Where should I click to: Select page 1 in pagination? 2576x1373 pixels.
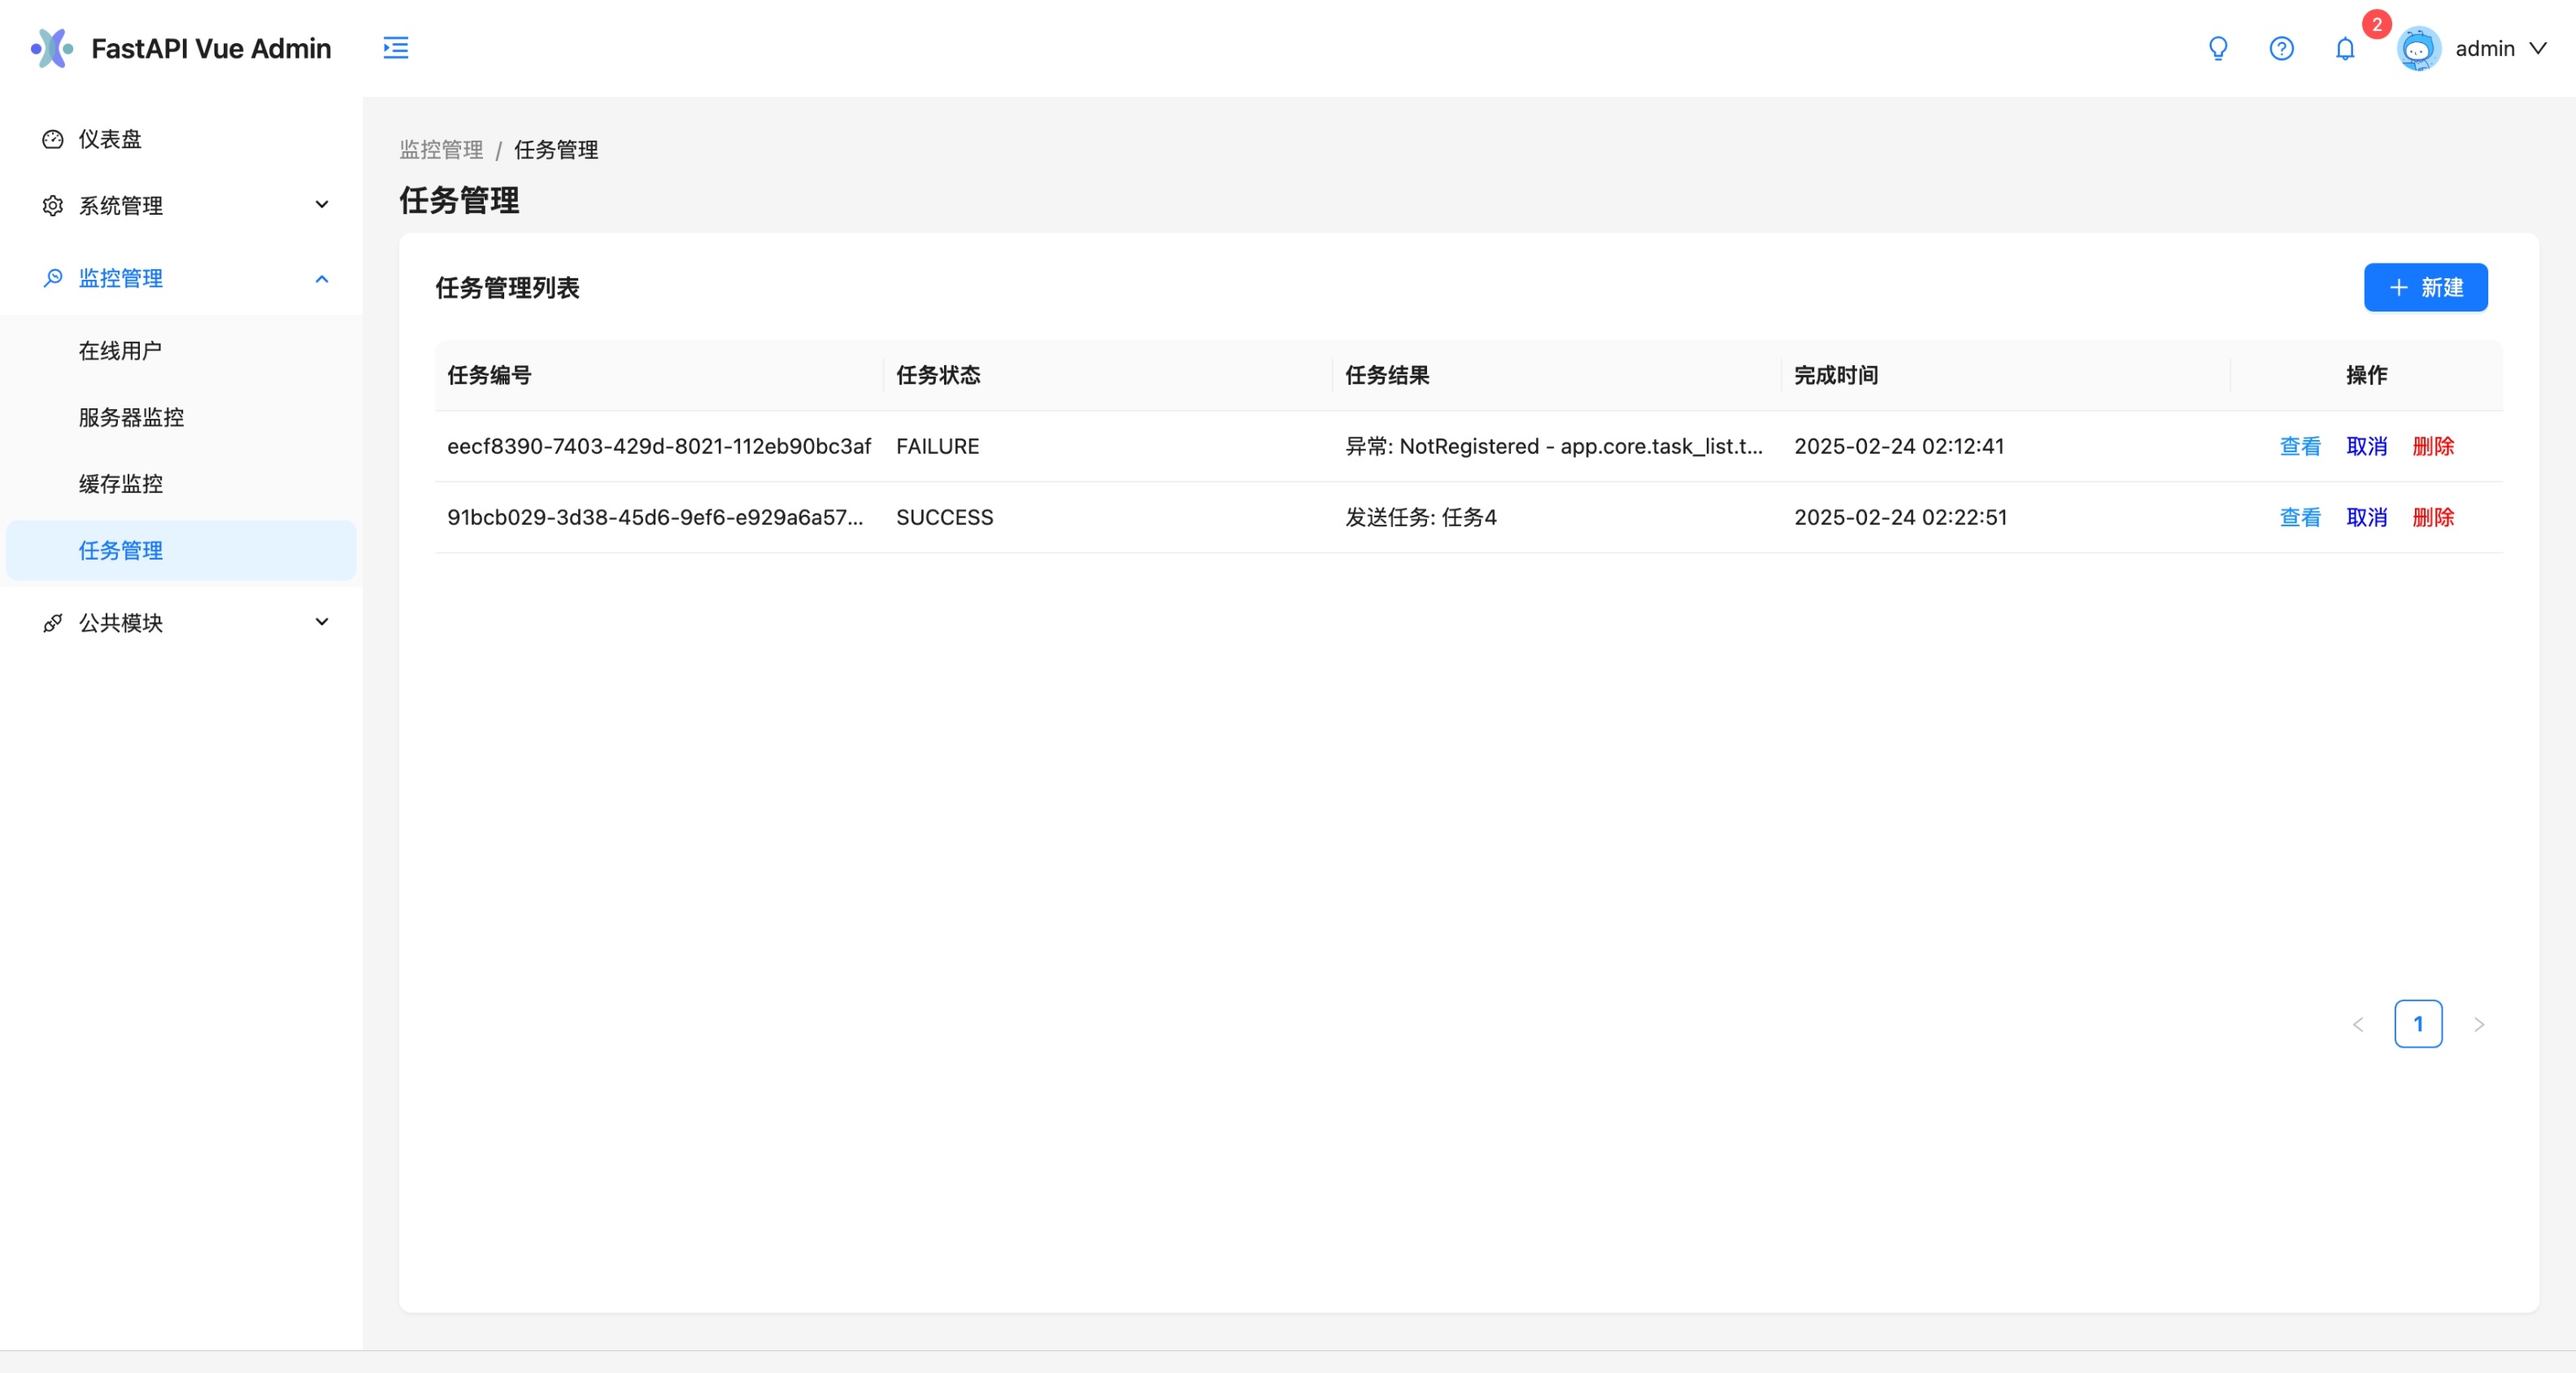click(2418, 1024)
